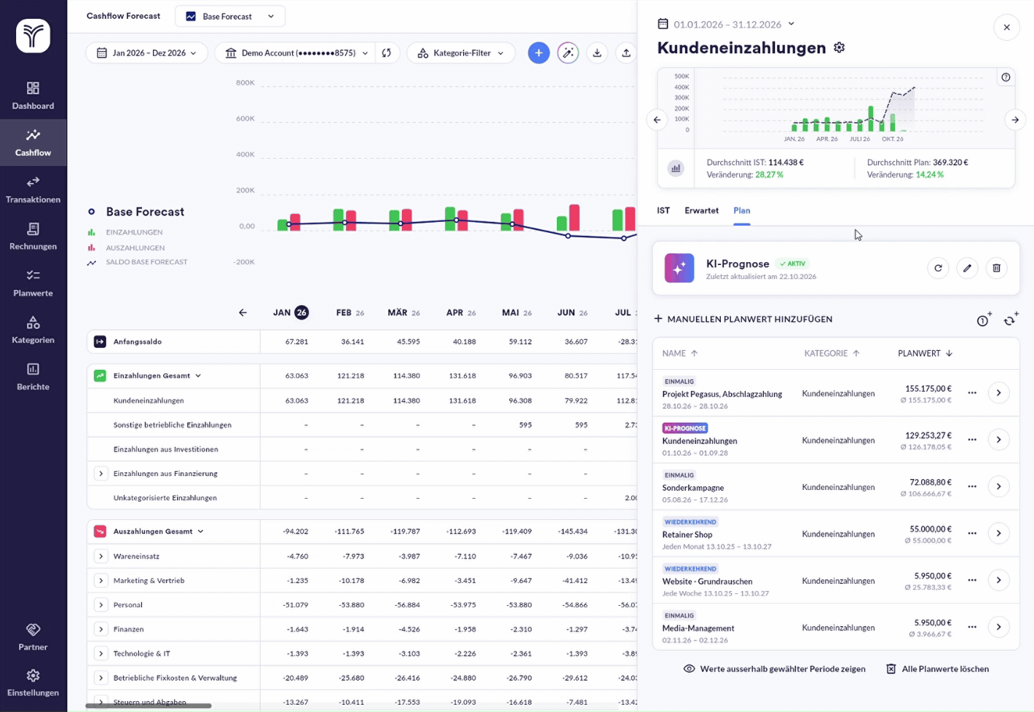Viewport: 1034px width, 712px height.
Task: Open Rechnungen in the sidebar
Action: pyautogui.click(x=33, y=237)
